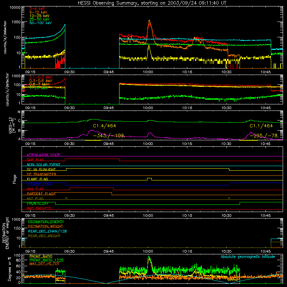
Task: Select the DECIMATION_WEIGHT legend label
Action: point(46,226)
